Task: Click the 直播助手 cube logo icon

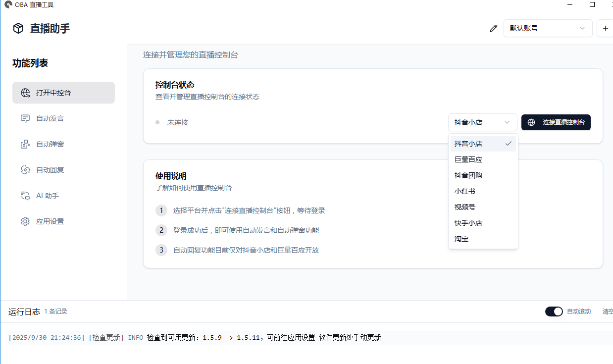Action: pos(17,28)
